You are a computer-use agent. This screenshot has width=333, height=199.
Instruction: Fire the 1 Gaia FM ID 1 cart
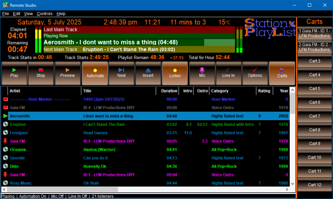point(314,34)
